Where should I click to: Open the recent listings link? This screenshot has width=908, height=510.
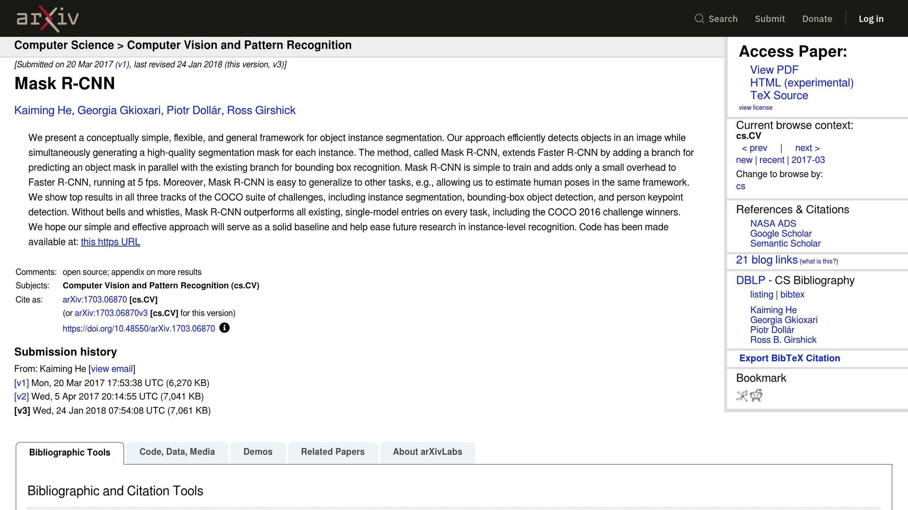pos(772,160)
